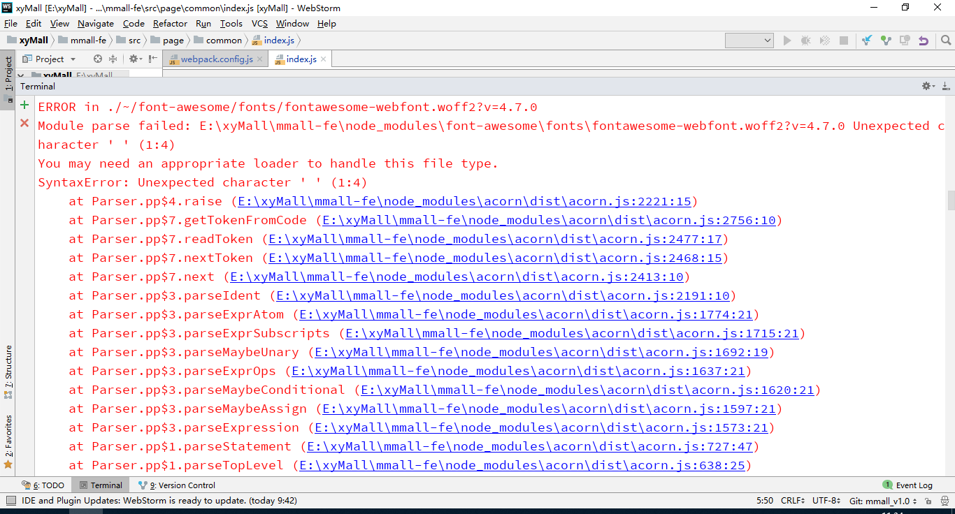Click acorn.js:638:25 stack trace link
This screenshot has width=955, height=514.
[x=522, y=465]
